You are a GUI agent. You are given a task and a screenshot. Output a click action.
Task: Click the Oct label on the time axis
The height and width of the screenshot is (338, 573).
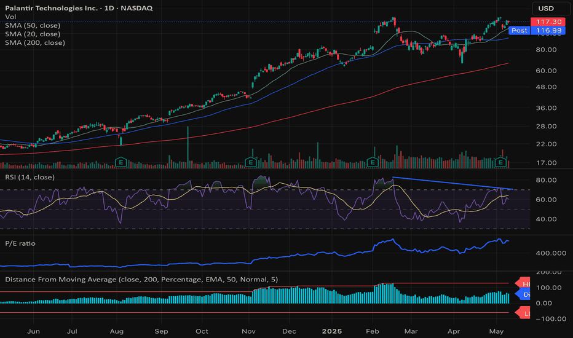coord(202,331)
